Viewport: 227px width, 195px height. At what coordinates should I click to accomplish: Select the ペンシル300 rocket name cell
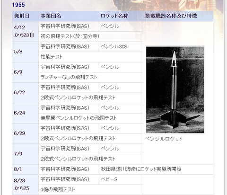(x=121, y=47)
